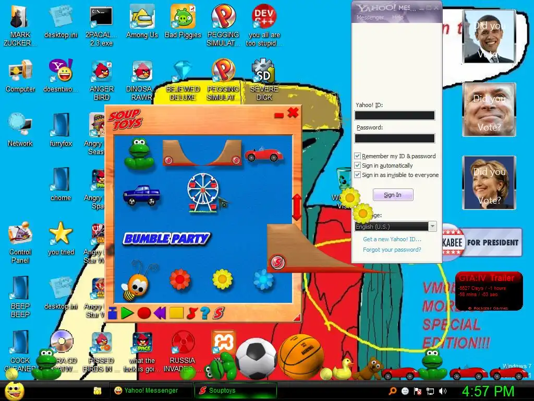Open Soup Toys help question mark

tap(204, 313)
